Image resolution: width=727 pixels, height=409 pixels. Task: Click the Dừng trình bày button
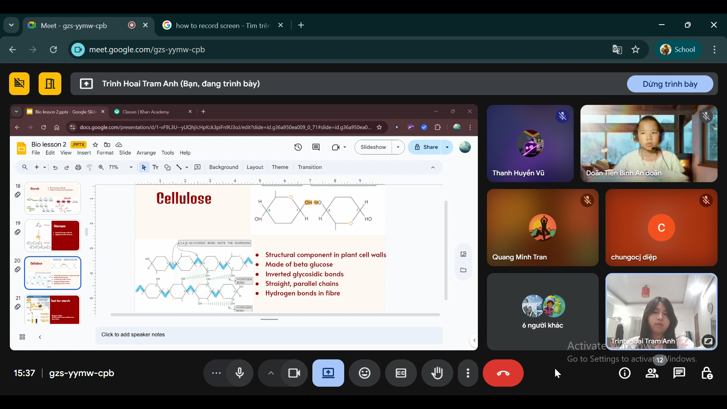[x=670, y=84]
